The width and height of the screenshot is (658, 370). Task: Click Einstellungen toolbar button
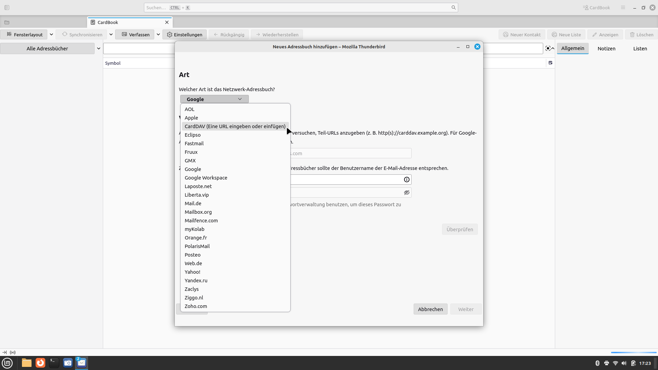coord(184,35)
